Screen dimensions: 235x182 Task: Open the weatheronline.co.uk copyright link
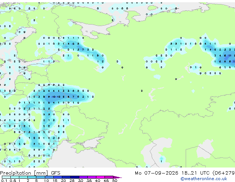[x=204, y=179]
